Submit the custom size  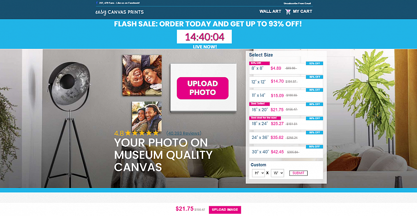pyautogui.click(x=298, y=173)
